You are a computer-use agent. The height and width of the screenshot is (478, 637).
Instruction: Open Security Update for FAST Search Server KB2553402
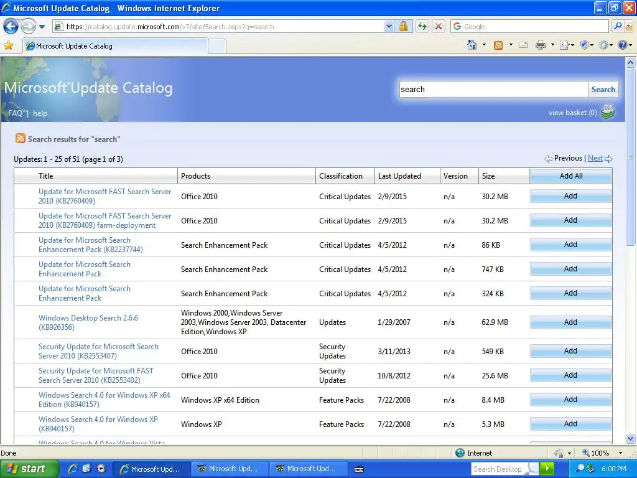coord(96,375)
